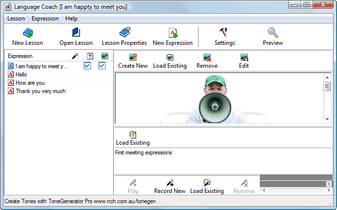Click the audio waveform left scroll arrow
Screen dimensions: 337x210
(264, 190)
